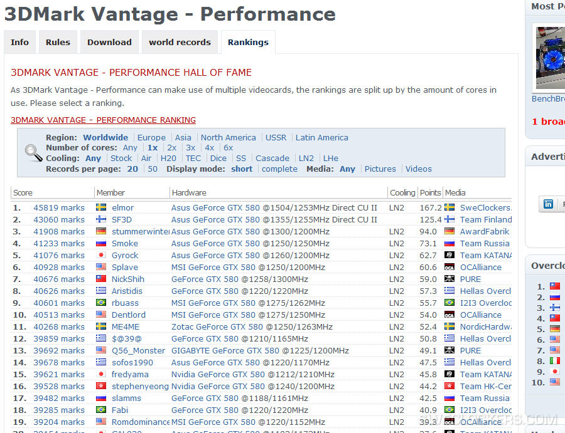Open 39621 marks score by fredyama
The width and height of the screenshot is (565, 433).
pos(59,374)
